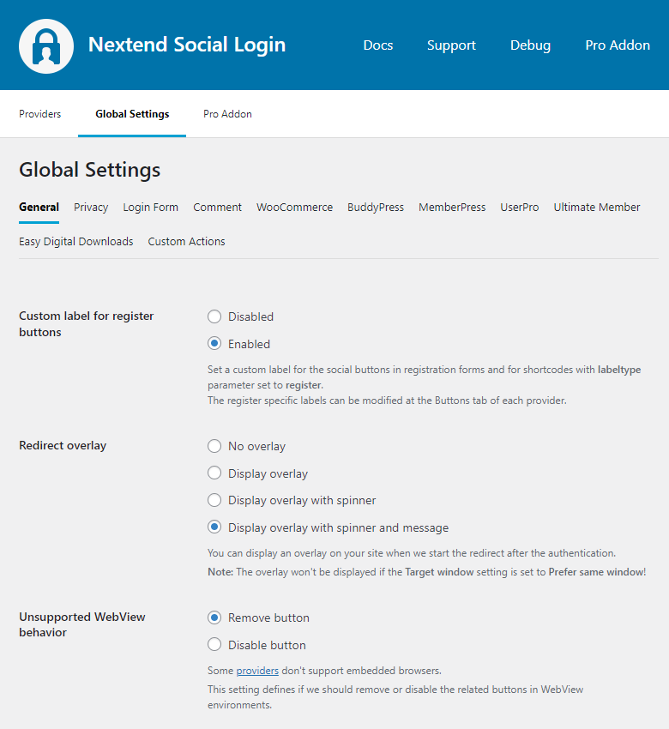Open the UserPro sub-tab
The image size is (669, 729).
(x=520, y=208)
